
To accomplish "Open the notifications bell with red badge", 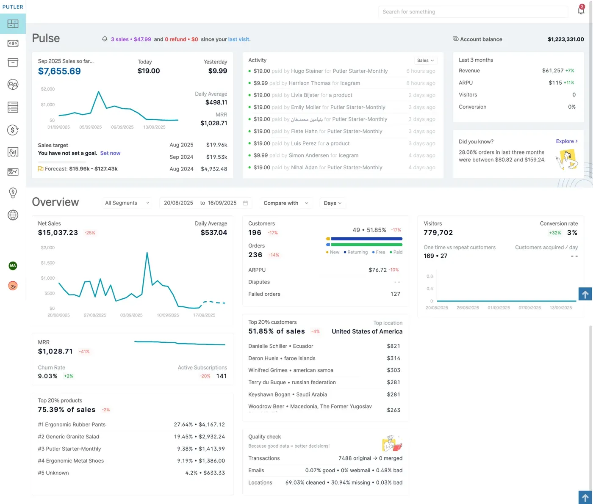I will [x=581, y=9].
